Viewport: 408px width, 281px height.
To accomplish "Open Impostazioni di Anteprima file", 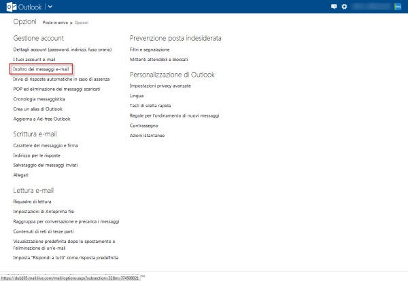I will [x=44, y=212].
